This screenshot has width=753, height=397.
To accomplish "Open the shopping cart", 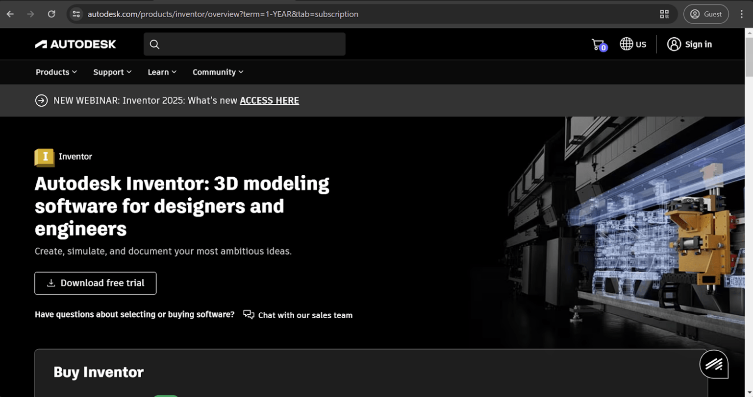I will point(598,44).
